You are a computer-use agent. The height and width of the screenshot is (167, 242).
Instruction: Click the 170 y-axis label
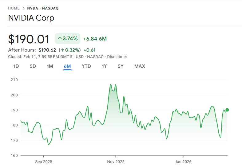14,140
